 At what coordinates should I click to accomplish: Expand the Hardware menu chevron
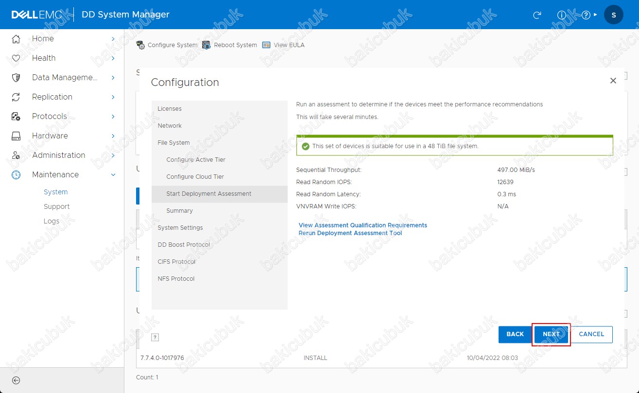pos(113,136)
